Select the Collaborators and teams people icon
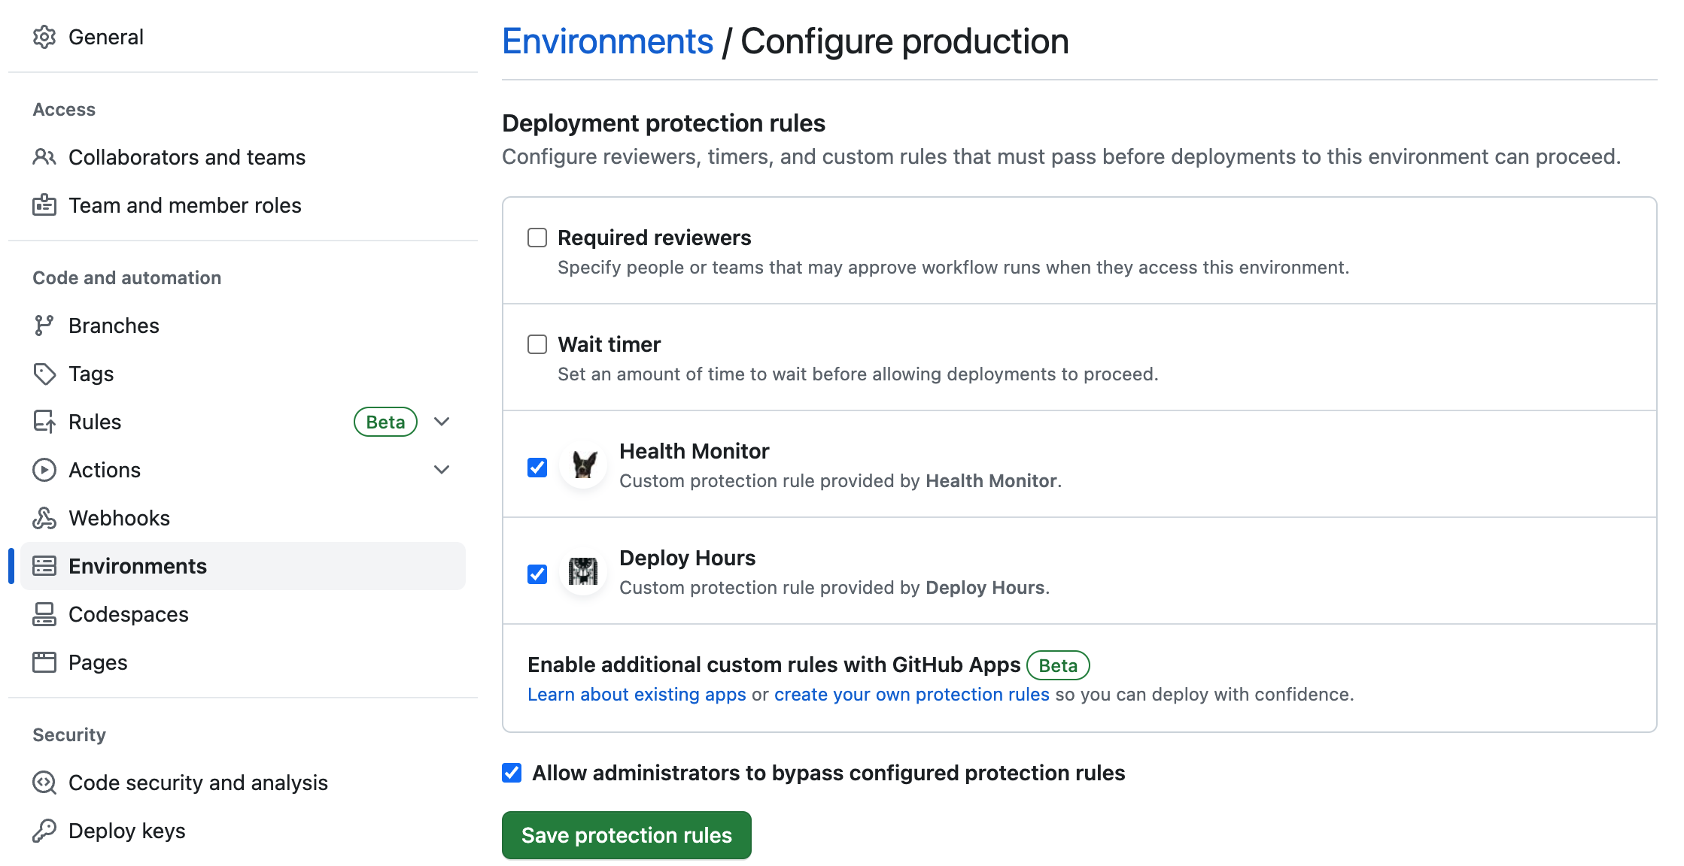The width and height of the screenshot is (1684, 866). point(44,156)
